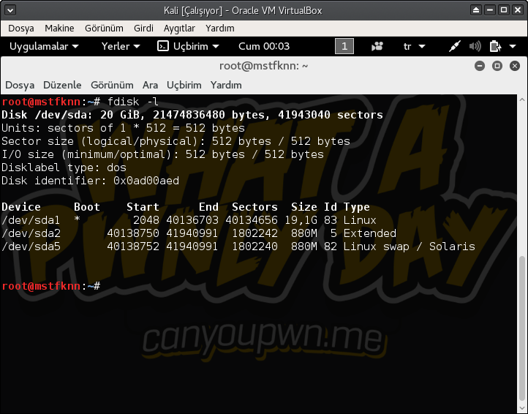Screen dimensions: 528x414
Task: Click the terminal icon beside Uçbirim
Action: [163, 46]
